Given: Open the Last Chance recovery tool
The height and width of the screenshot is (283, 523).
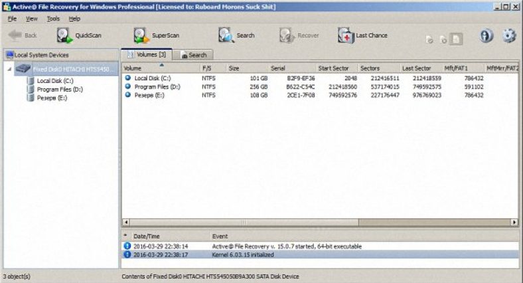Looking at the screenshot, I should pos(362,35).
